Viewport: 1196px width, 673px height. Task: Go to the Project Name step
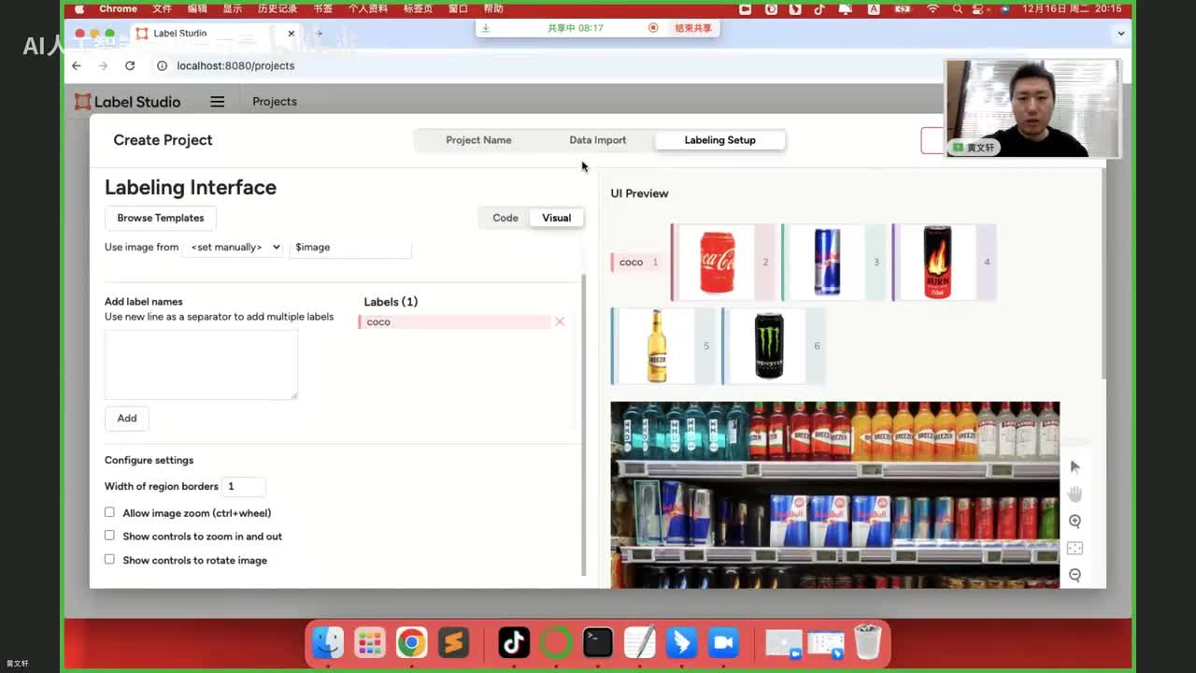(478, 140)
